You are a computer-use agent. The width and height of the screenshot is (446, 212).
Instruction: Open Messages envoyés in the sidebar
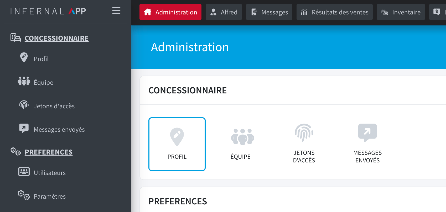(x=59, y=129)
